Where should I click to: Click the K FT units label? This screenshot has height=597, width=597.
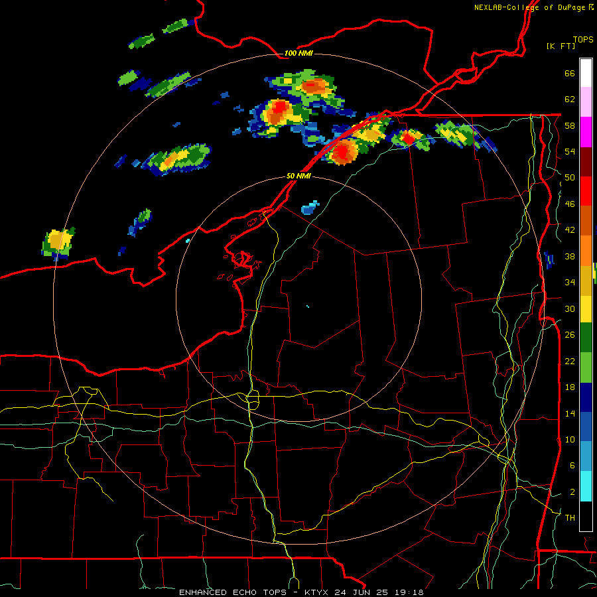point(561,46)
